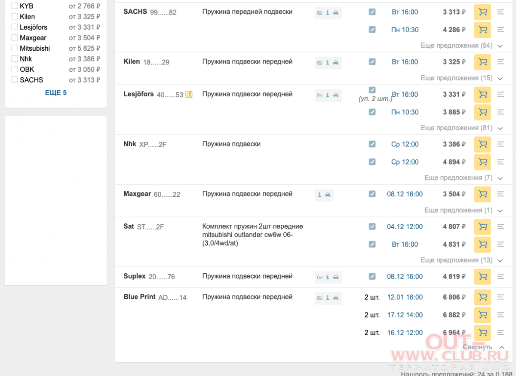
Task: Add SACHS offer priced 4 286 ₽ to cart
Action: (482, 30)
